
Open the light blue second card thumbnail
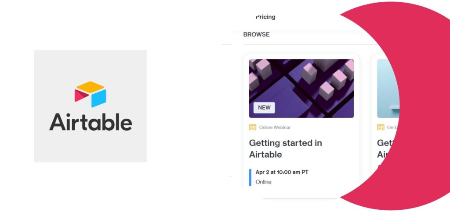388,88
